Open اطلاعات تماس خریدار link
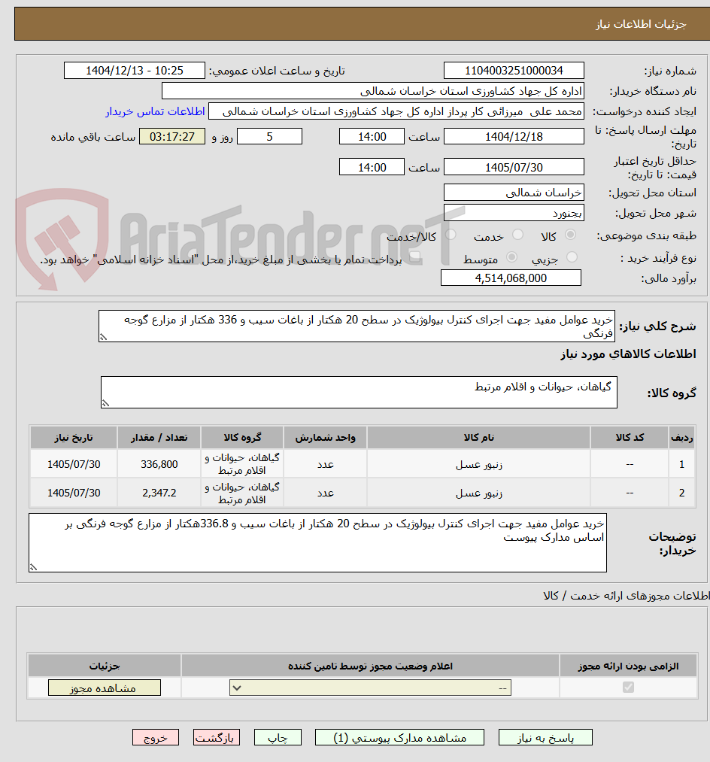The height and width of the screenshot is (762, 710). pos(156,112)
